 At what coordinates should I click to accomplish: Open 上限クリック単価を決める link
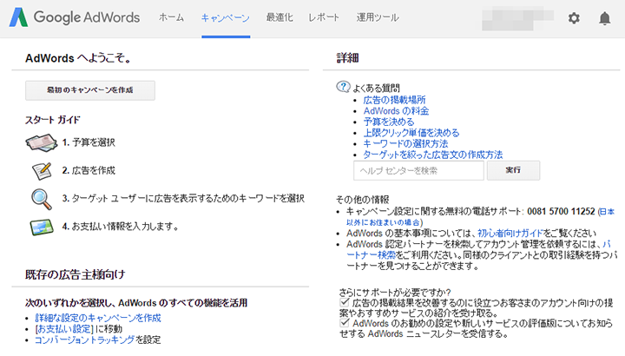pos(411,133)
